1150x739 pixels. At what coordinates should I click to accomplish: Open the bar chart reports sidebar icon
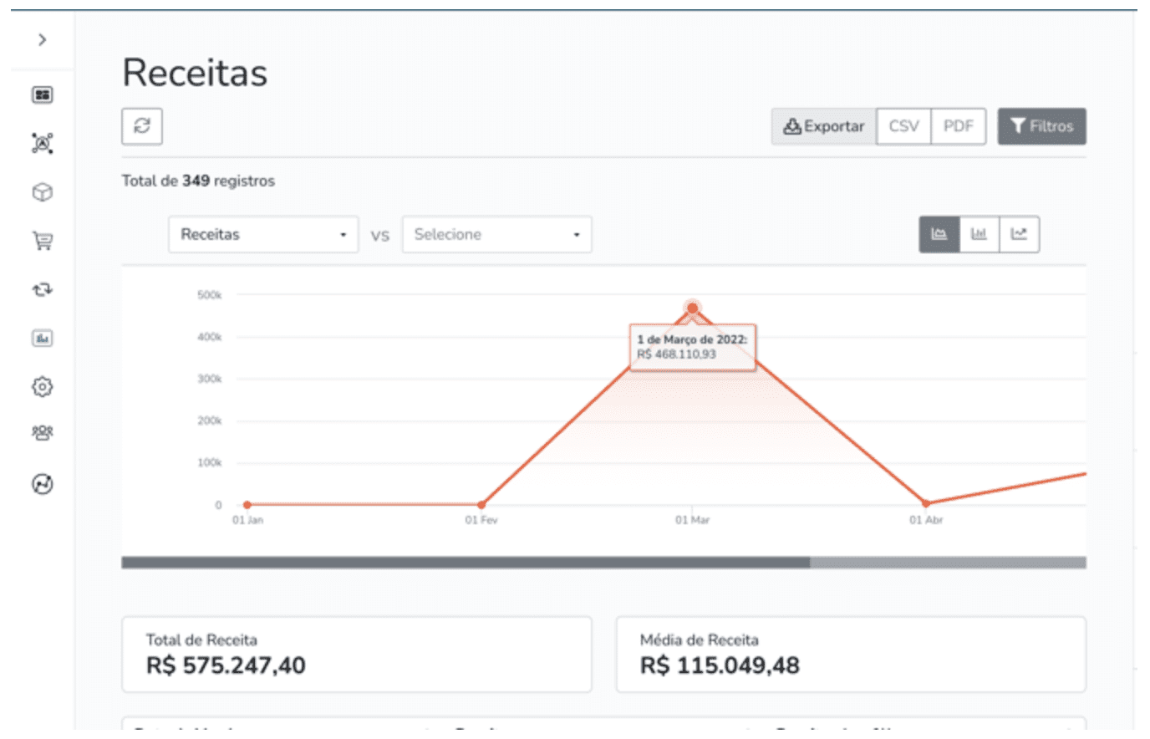tap(43, 339)
